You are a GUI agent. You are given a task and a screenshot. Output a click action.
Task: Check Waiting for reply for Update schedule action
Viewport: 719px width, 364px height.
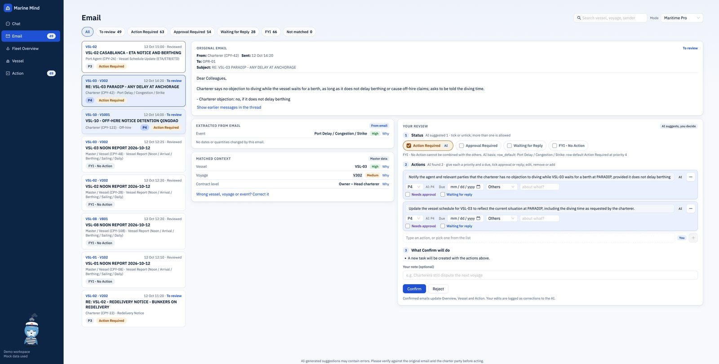point(443,226)
